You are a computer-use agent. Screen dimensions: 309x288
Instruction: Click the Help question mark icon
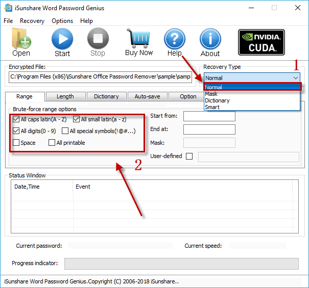pos(175,39)
